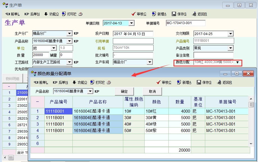
Task: Click 返回 icon in main production toolbar
Action: tap(194, 14)
